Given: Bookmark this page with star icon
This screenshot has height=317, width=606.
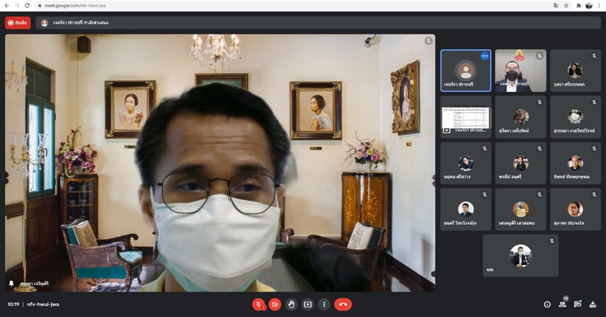Looking at the screenshot, I should (566, 5).
